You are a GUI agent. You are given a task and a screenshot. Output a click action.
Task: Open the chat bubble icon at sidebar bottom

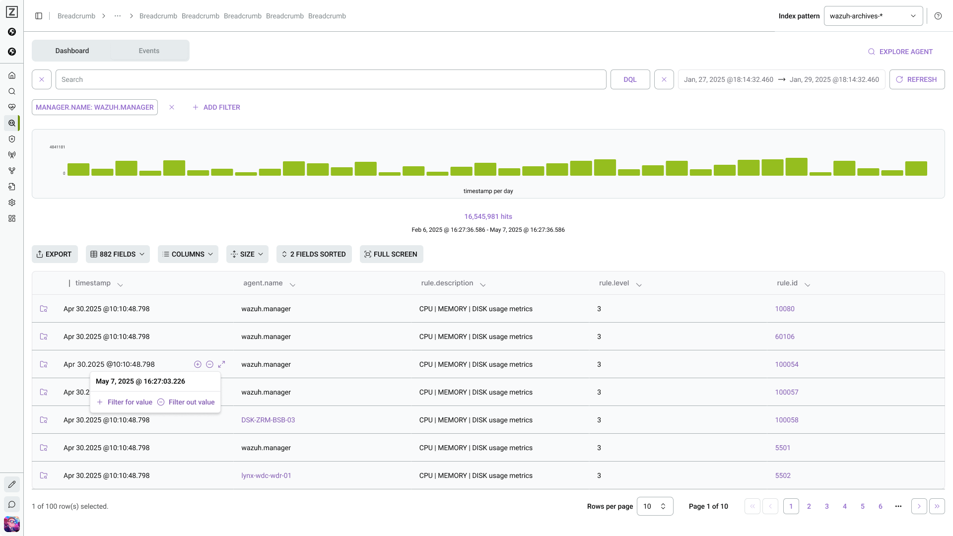[x=12, y=504]
